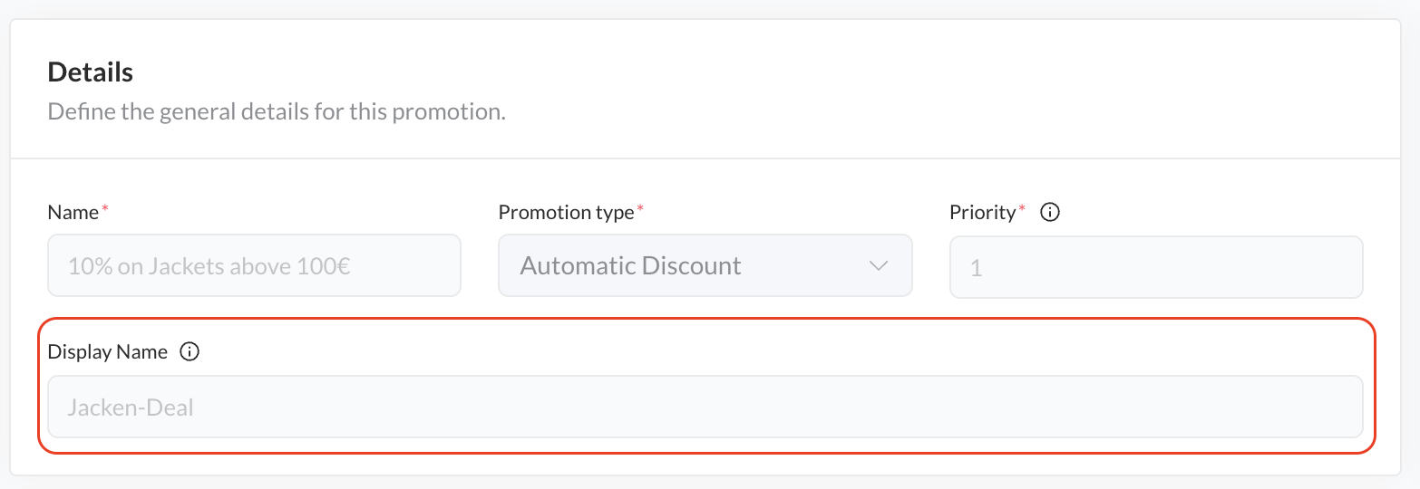Click the Display Name label text
1420x489 pixels.
(x=107, y=352)
